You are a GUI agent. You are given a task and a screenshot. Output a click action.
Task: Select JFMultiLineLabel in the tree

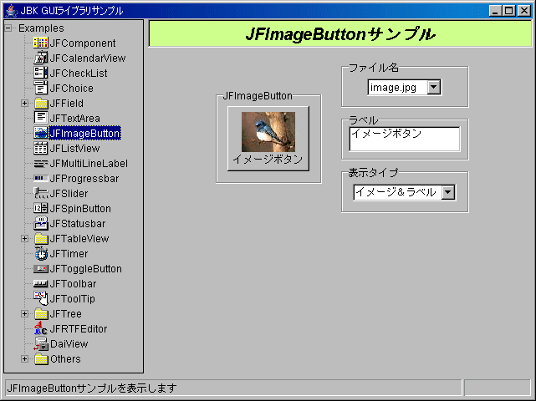[x=89, y=163]
